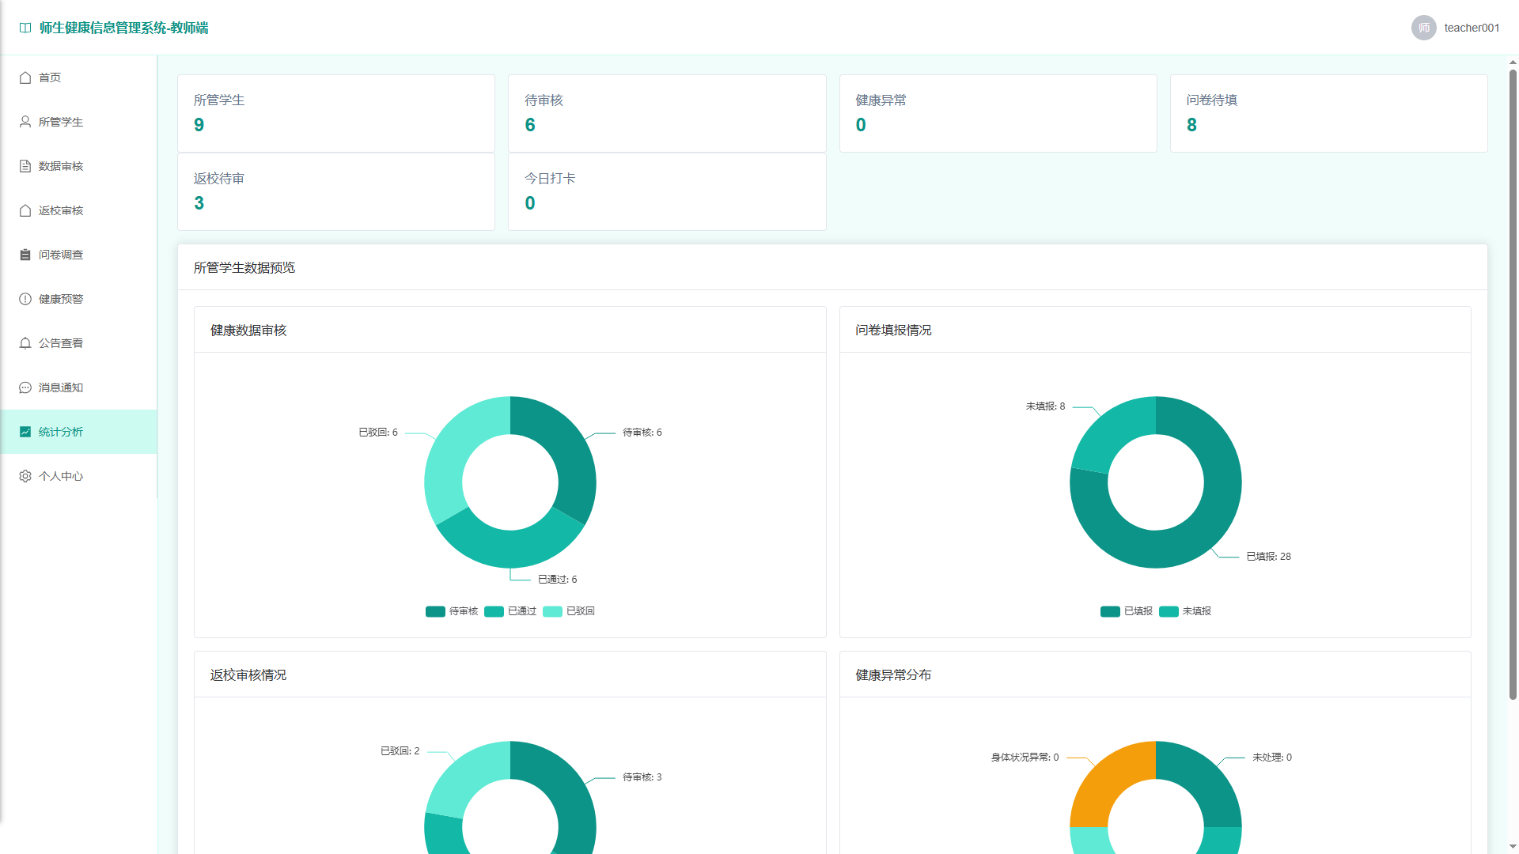Click the 返校审核 house icon
Viewport: 1519px width, 854px height.
point(25,210)
